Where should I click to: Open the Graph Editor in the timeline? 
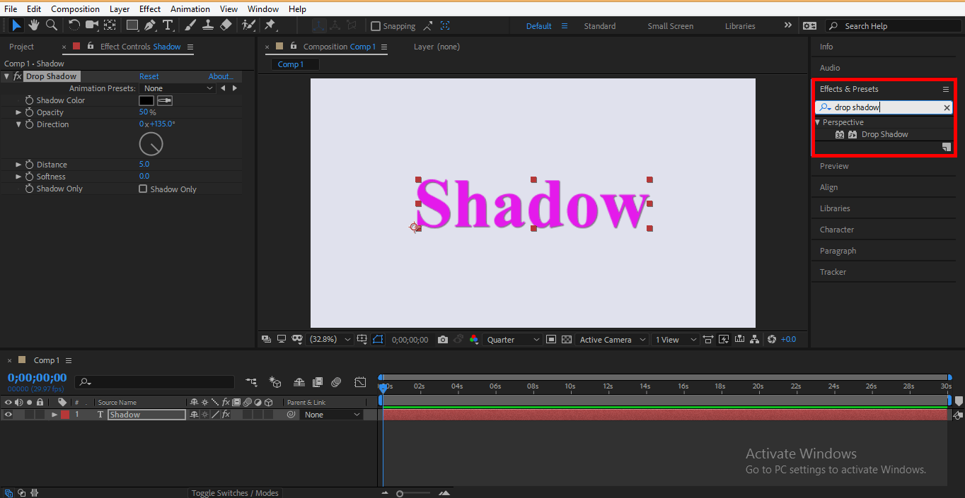click(x=360, y=382)
